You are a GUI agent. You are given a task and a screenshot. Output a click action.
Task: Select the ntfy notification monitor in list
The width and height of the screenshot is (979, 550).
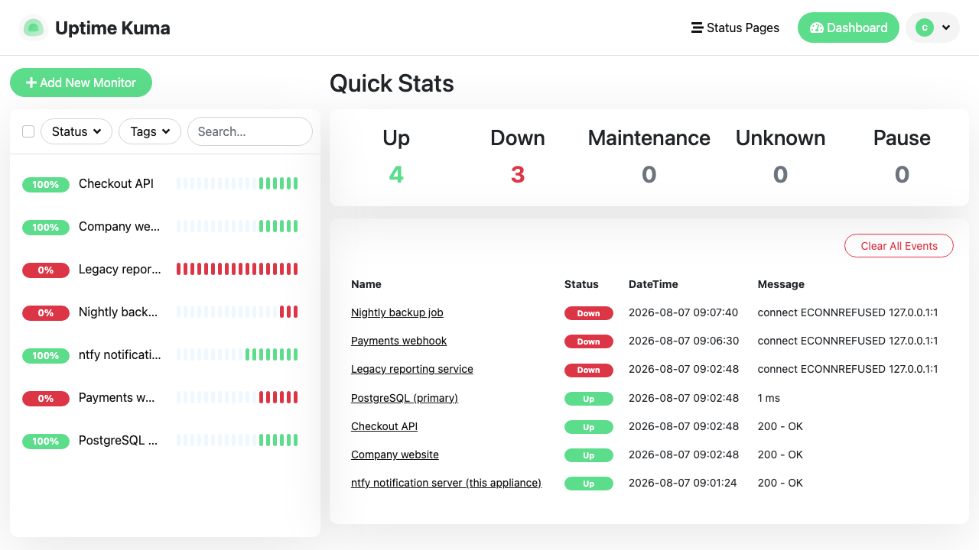(x=165, y=355)
